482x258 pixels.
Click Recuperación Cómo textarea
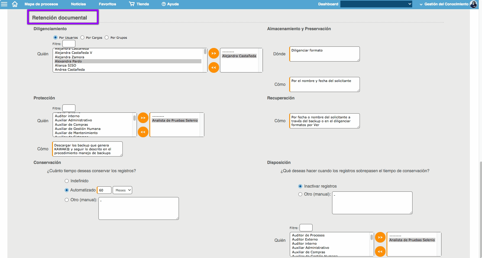click(325, 121)
